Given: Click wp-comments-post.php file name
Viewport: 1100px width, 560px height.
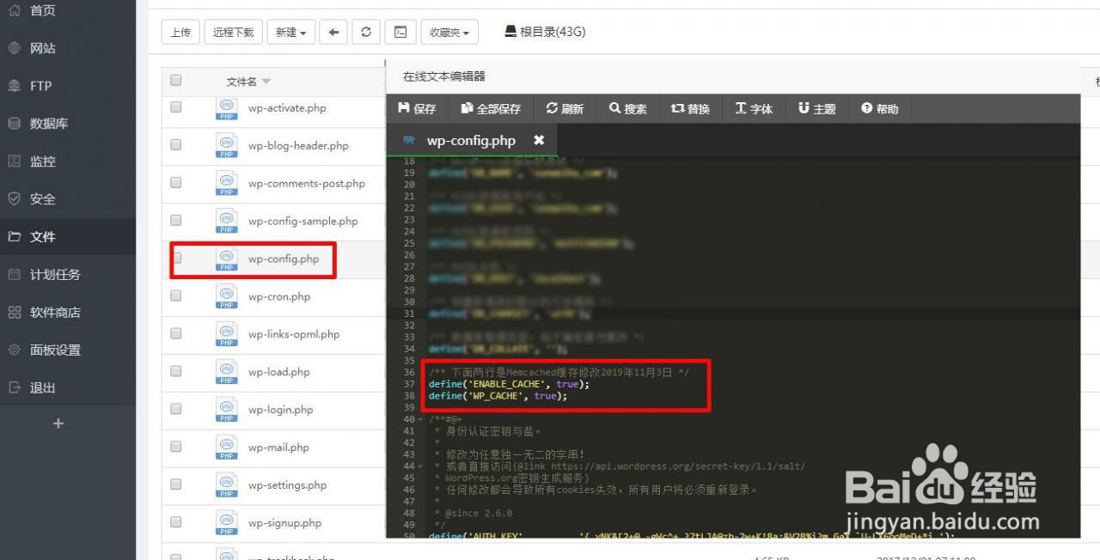Looking at the screenshot, I should pyautogui.click(x=307, y=184).
